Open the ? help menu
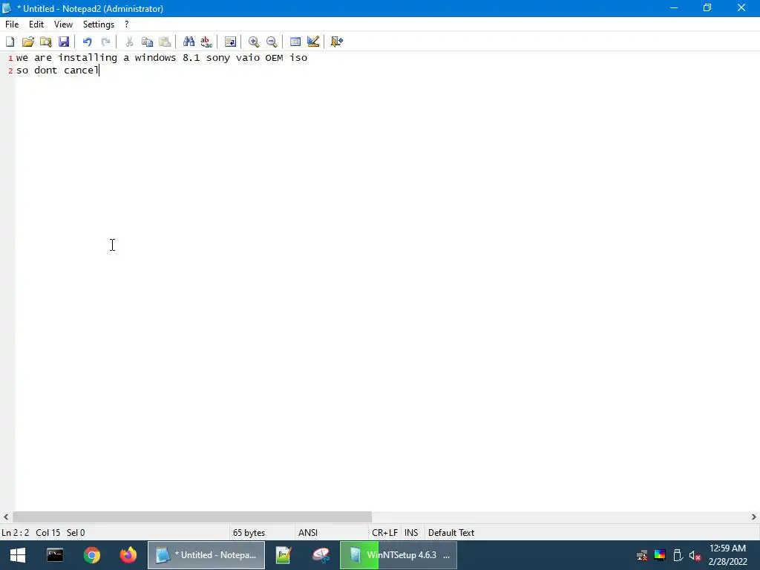Image resolution: width=760 pixels, height=570 pixels. click(x=126, y=24)
